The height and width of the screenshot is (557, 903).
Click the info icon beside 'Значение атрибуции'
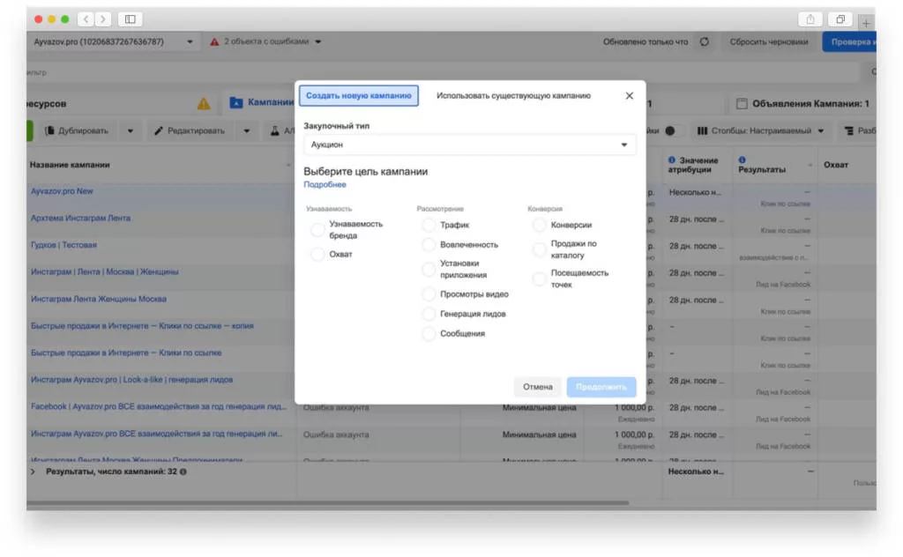[x=671, y=160]
